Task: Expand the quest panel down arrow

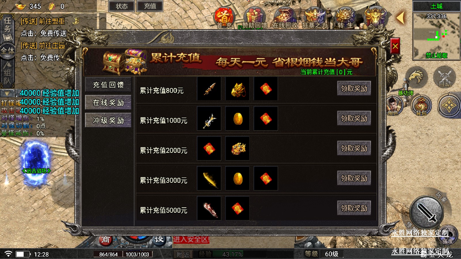Action: pyautogui.click(x=7, y=94)
